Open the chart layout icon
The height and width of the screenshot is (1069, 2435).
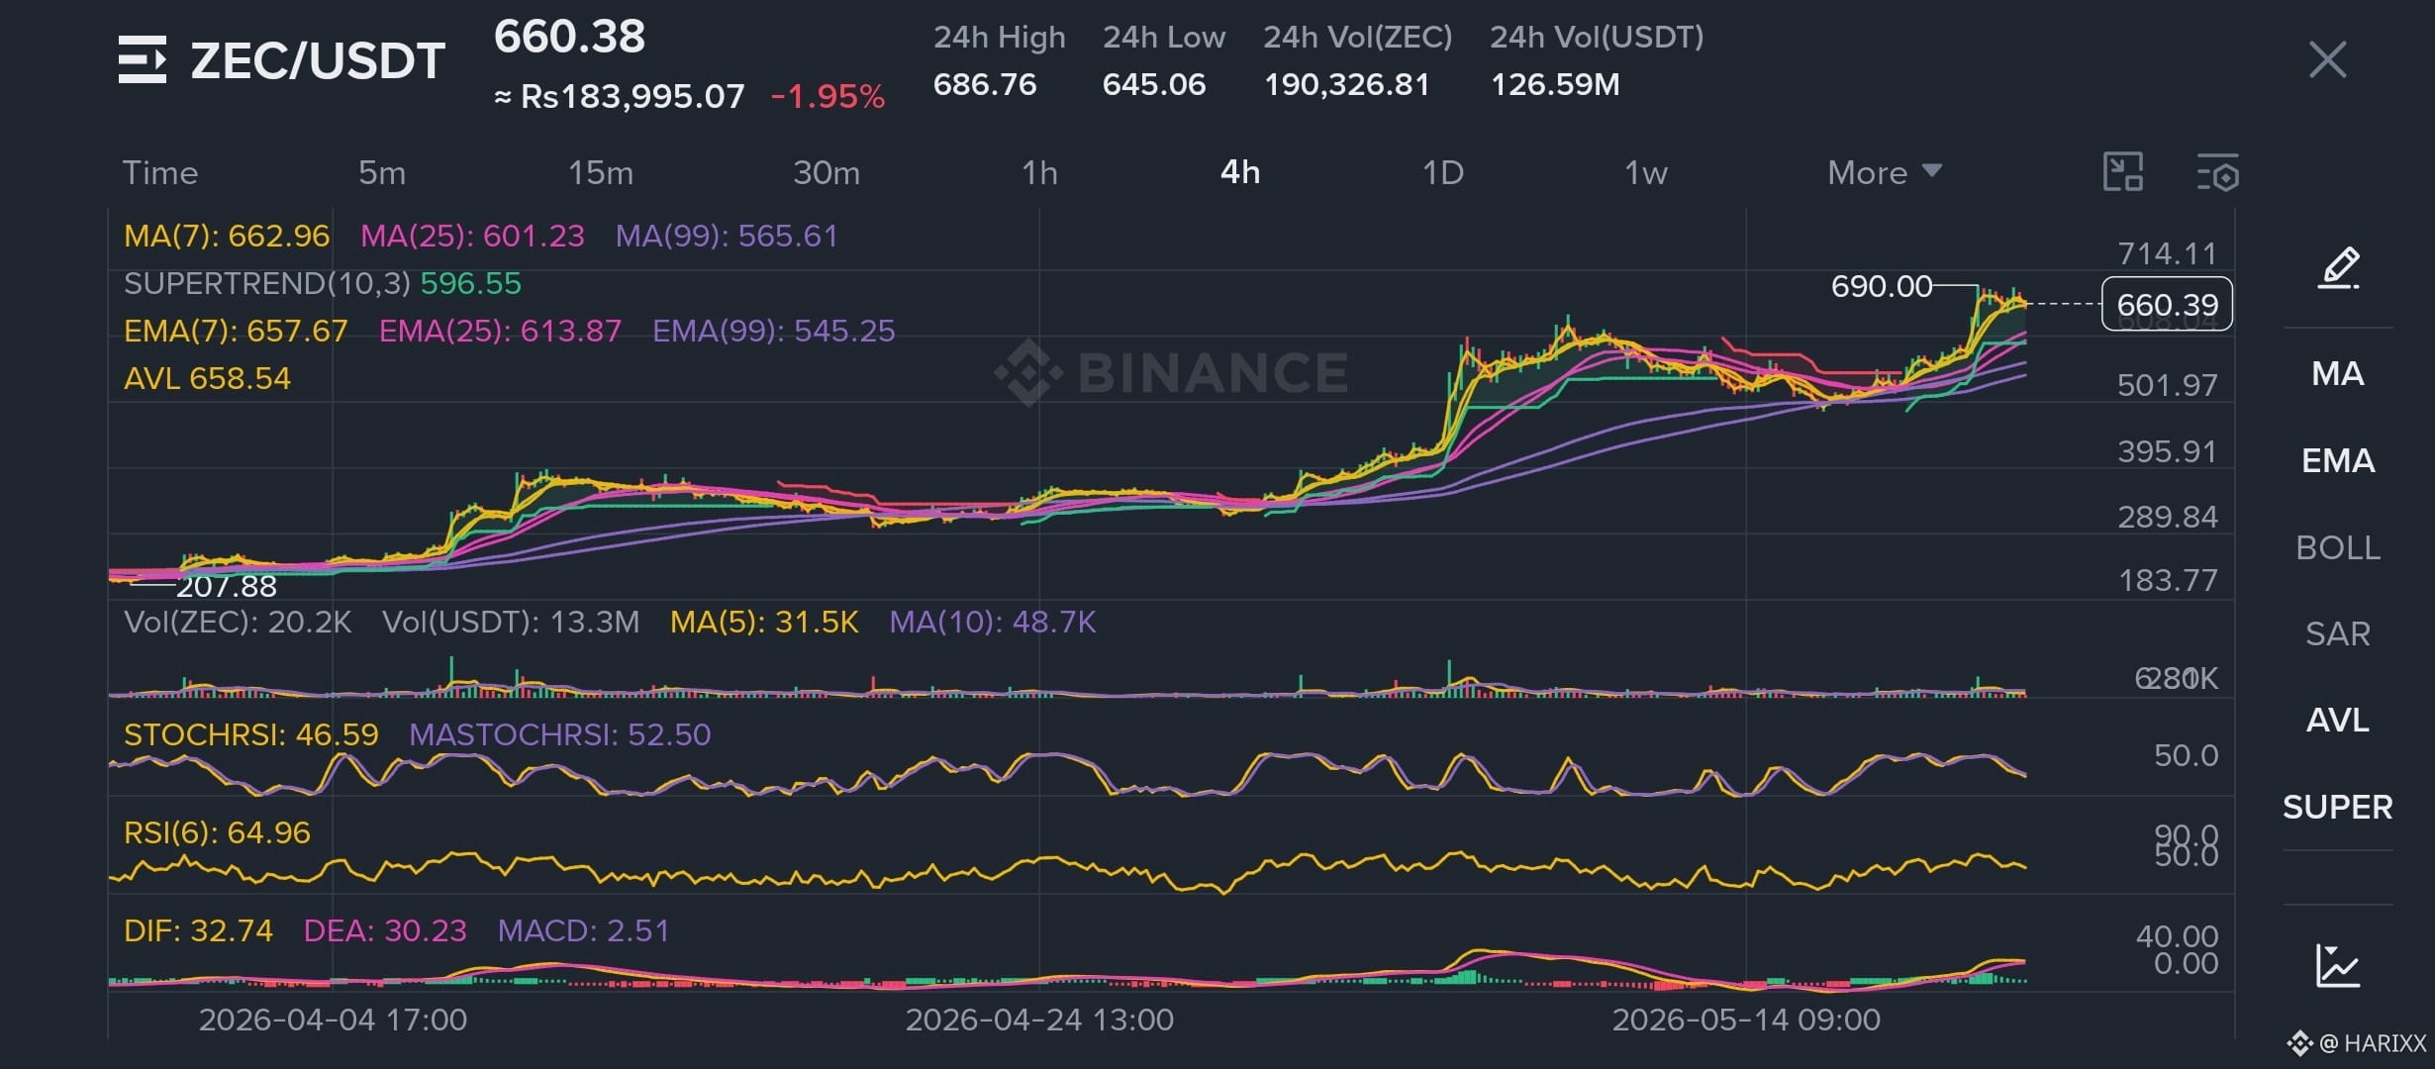tap(2122, 172)
